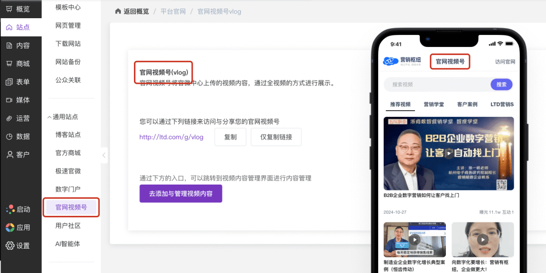Click the 平台官网 breadcrumb
Viewport: 546px width, 273px height.
[173, 12]
